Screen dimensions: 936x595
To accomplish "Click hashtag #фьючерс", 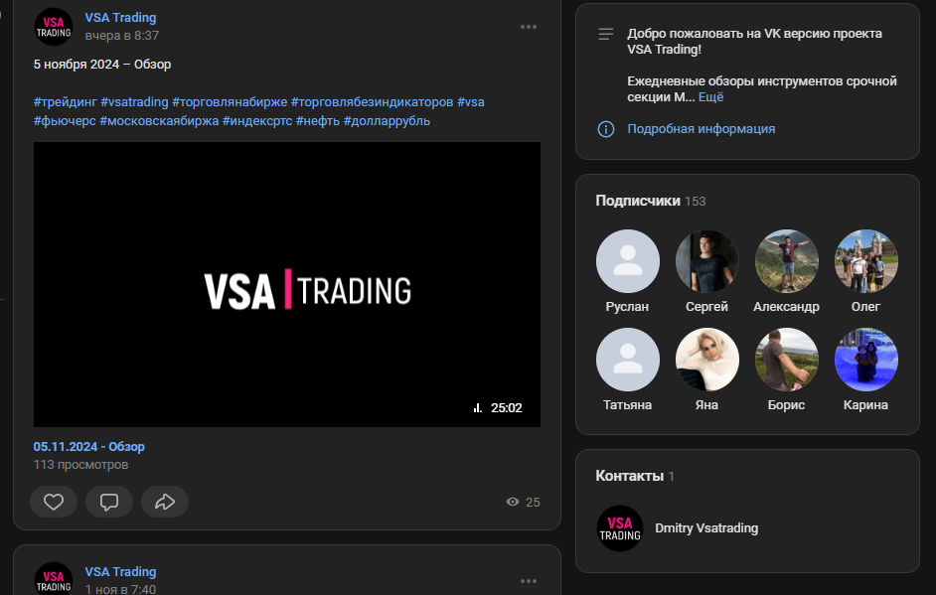I will 65,120.
